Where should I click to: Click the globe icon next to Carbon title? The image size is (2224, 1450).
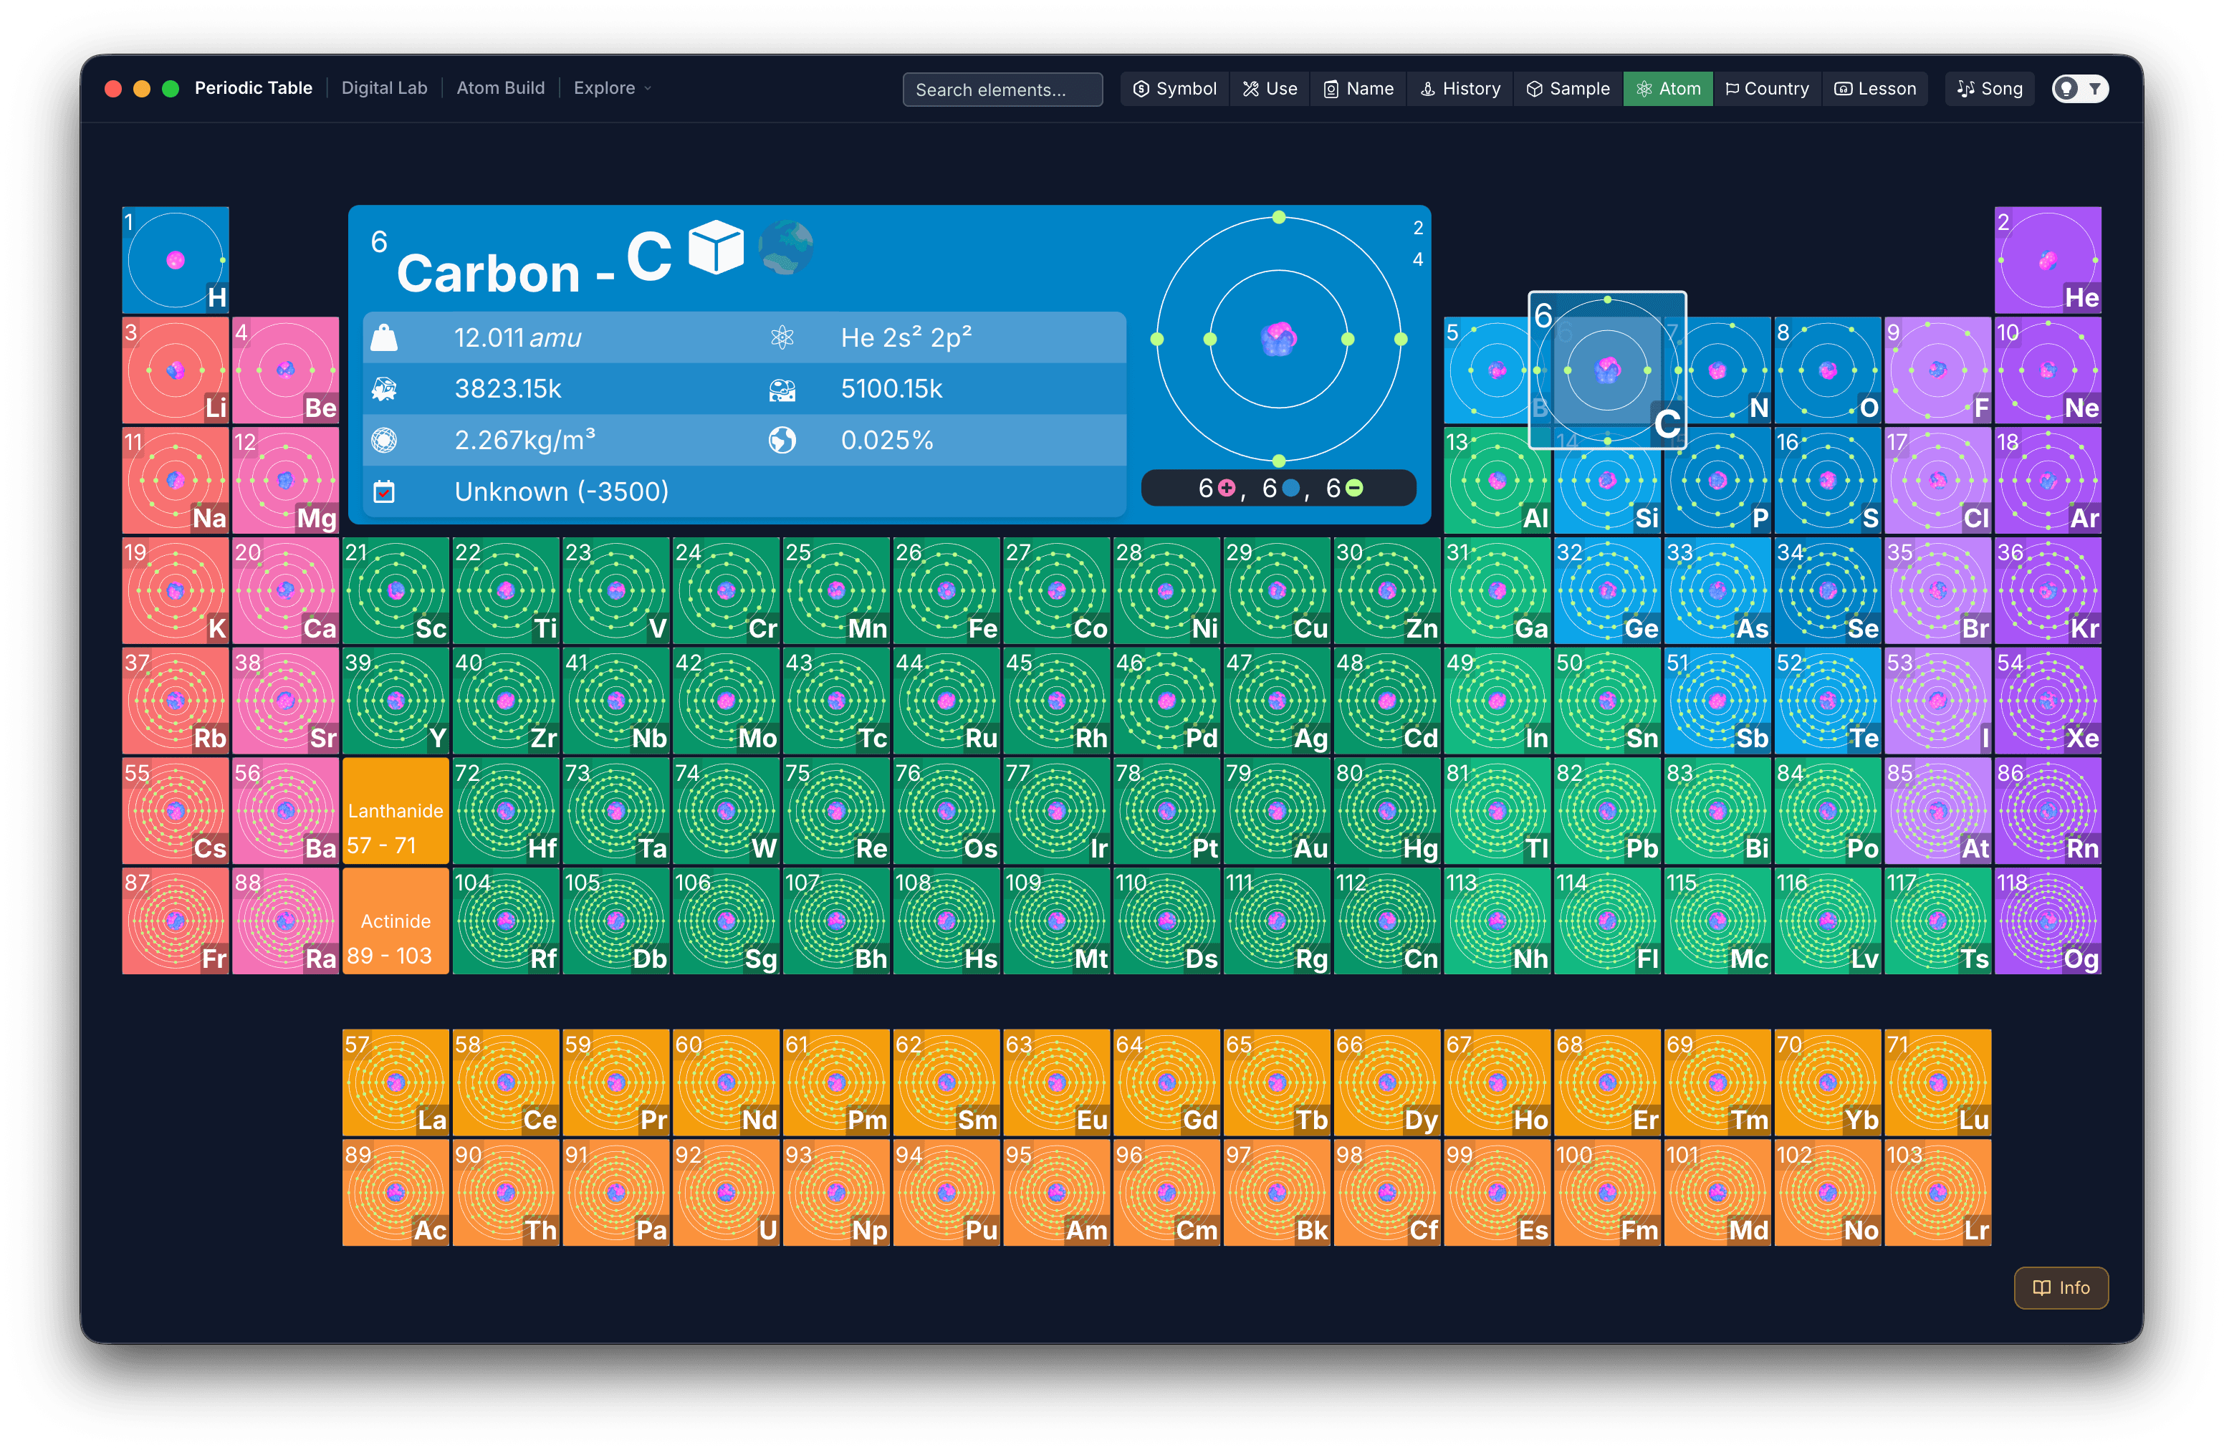click(785, 248)
